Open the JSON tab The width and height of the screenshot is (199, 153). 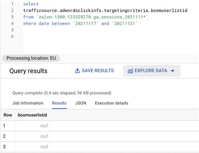[x=81, y=103]
